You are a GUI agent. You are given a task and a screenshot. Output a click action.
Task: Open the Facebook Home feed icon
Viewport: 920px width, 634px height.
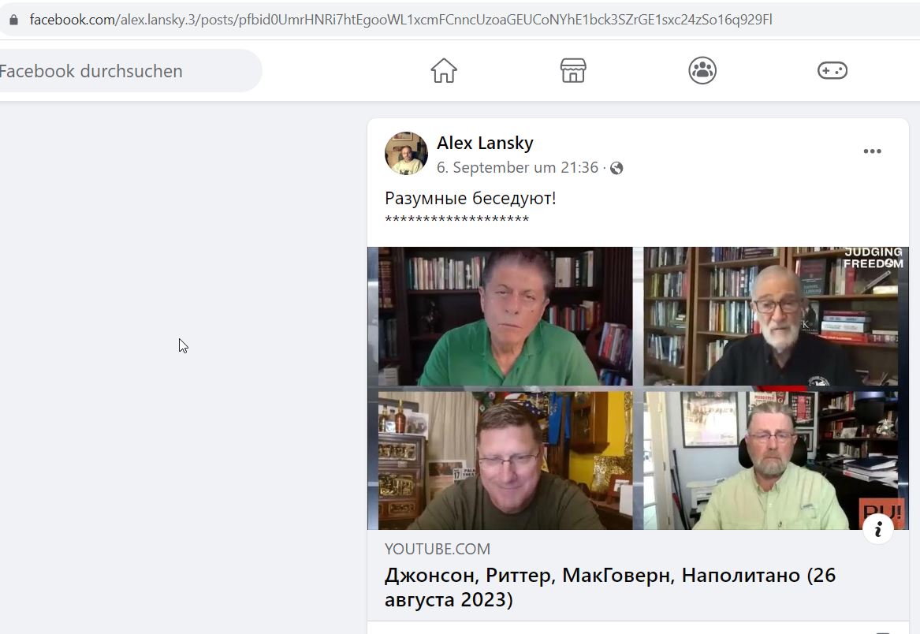[444, 70]
